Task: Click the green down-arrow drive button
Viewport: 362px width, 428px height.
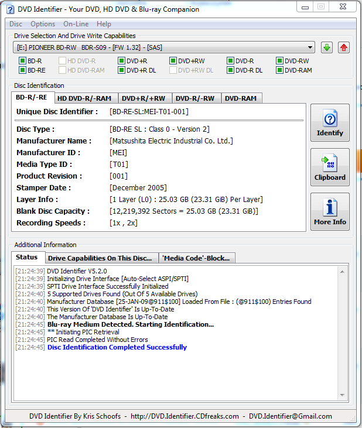Action: click(327, 47)
